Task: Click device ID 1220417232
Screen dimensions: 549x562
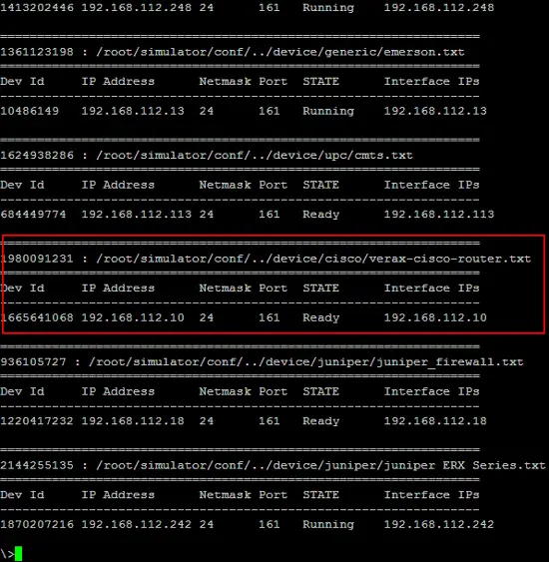Action: pos(37,421)
